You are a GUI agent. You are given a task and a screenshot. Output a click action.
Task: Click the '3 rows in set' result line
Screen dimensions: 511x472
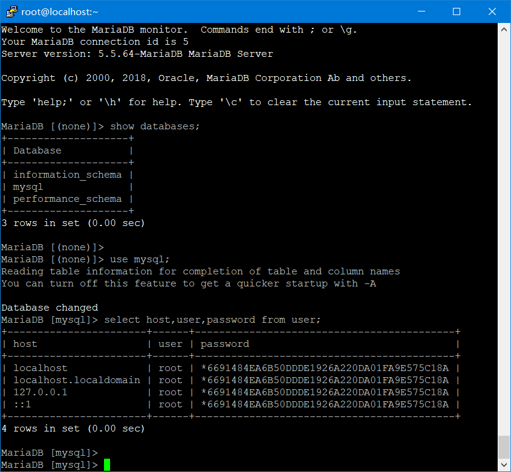(x=73, y=223)
